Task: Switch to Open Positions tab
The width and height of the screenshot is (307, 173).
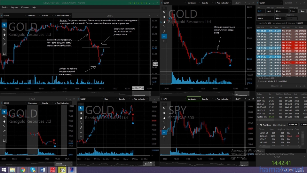Action: [x=279, y=125]
